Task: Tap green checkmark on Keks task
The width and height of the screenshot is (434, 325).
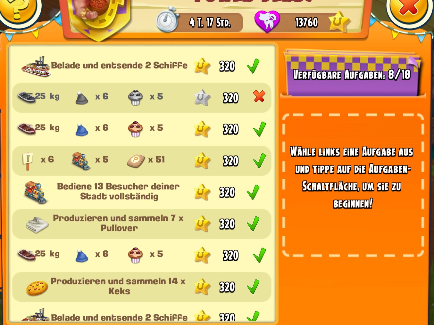Action: point(253,287)
